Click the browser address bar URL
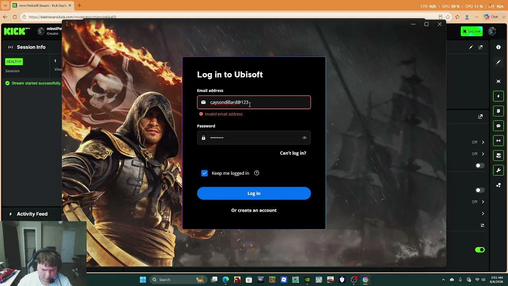The width and height of the screenshot is (508, 286). tap(72, 17)
